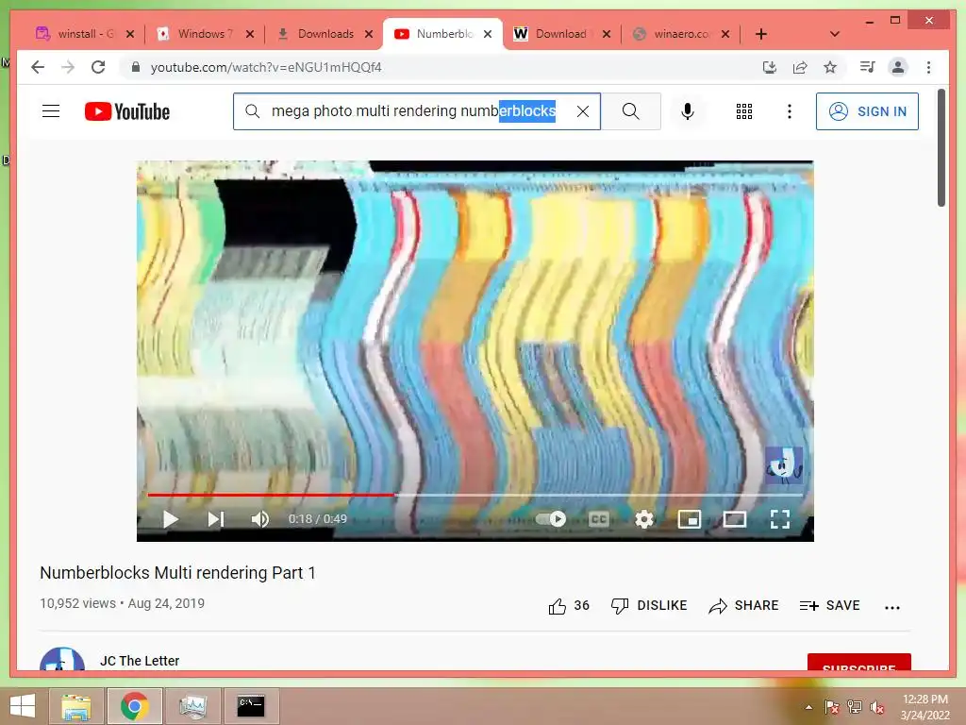Open the Chrome profile avatar
The image size is (966, 725).
[898, 67]
